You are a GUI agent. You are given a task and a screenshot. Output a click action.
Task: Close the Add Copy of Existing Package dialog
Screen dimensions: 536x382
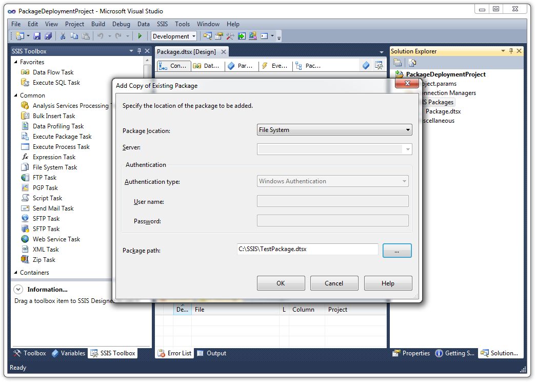[407, 83]
